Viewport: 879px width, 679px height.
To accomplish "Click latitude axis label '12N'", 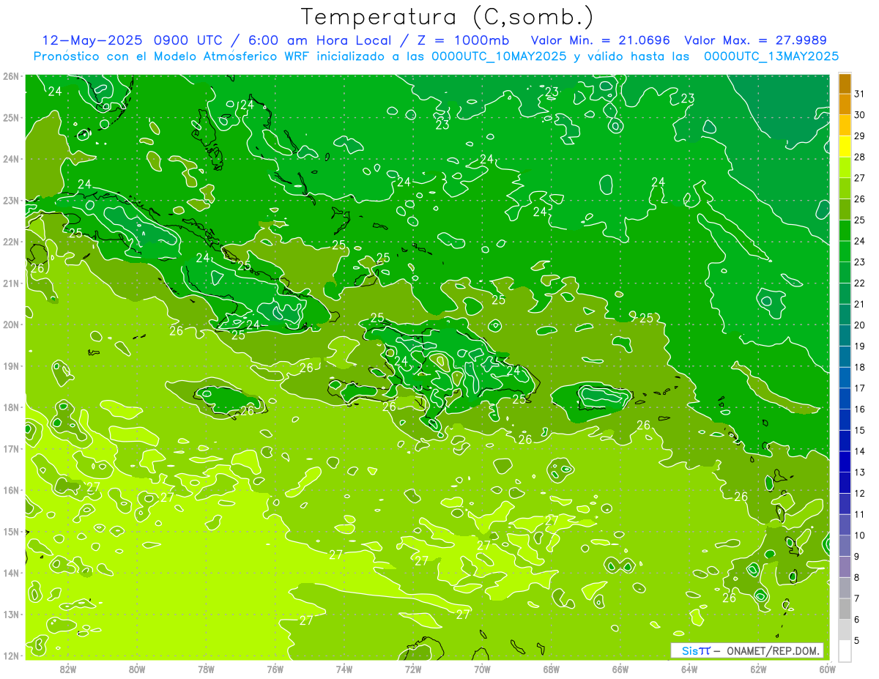I will point(11,656).
